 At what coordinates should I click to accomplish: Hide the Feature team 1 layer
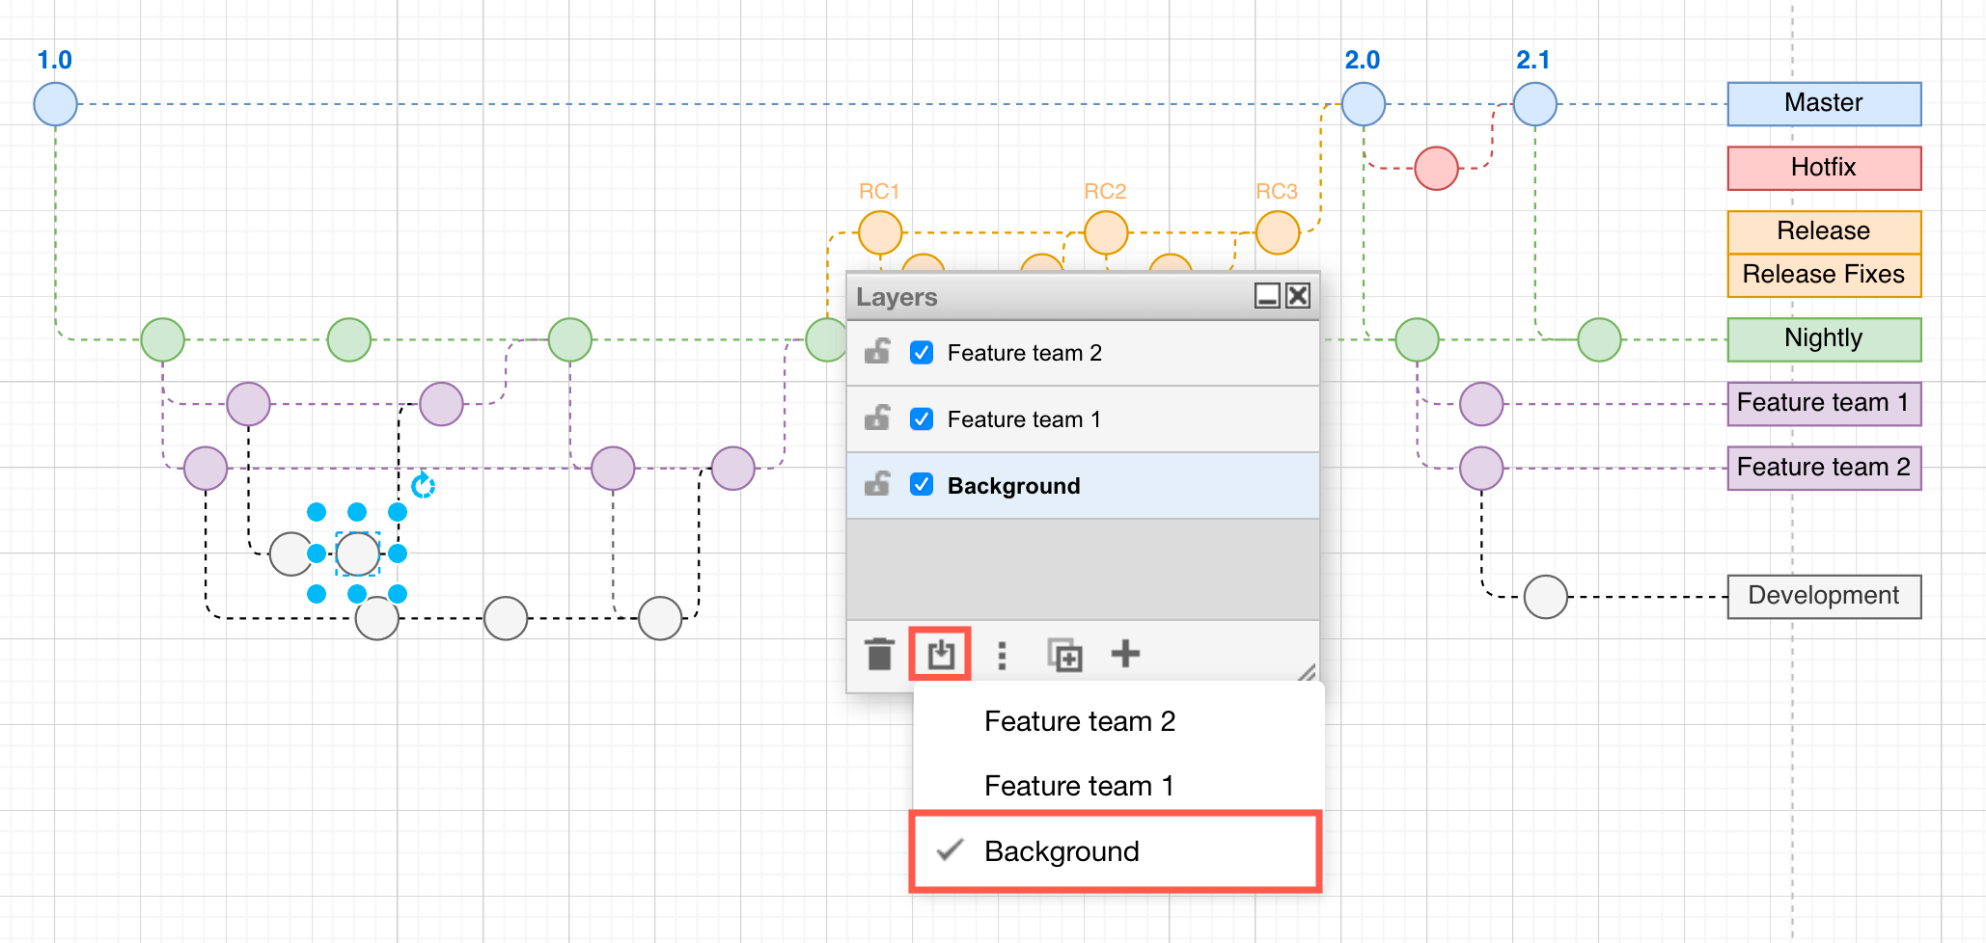click(922, 419)
